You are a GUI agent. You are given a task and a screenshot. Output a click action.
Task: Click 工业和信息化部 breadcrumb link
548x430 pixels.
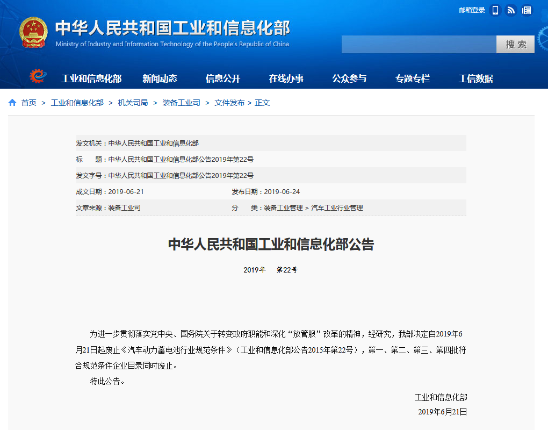point(77,103)
